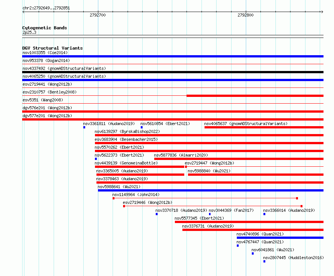Click the blue marker under nsv2807445
This screenshot has height=276, width=334.
tap(264, 261)
